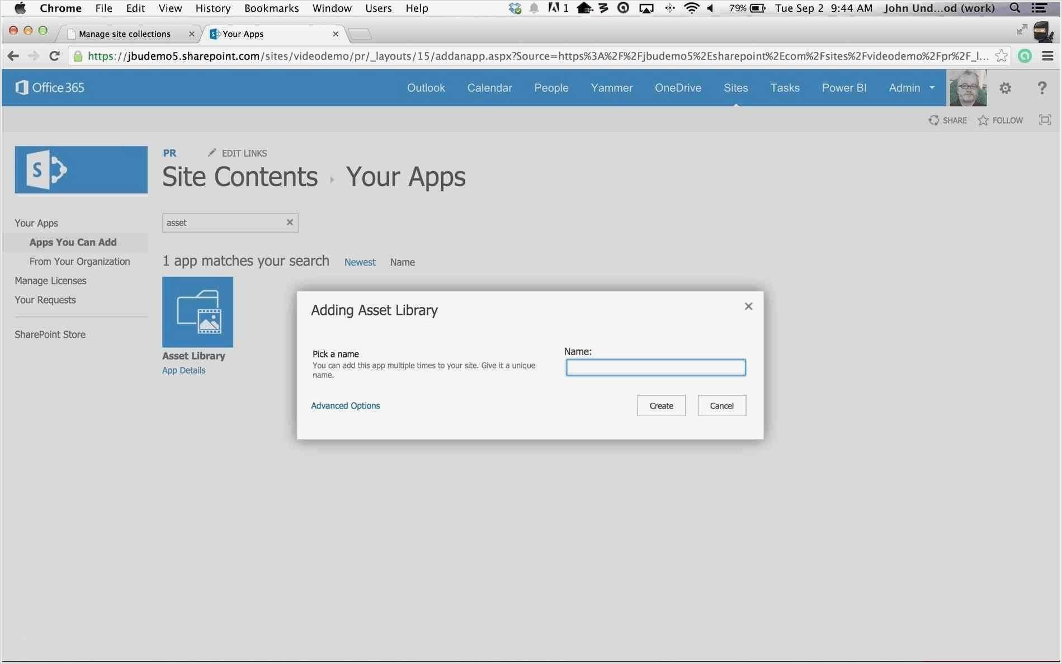This screenshot has width=1062, height=664.
Task: Click the fullscreen arrows icon
Action: coord(1022,29)
